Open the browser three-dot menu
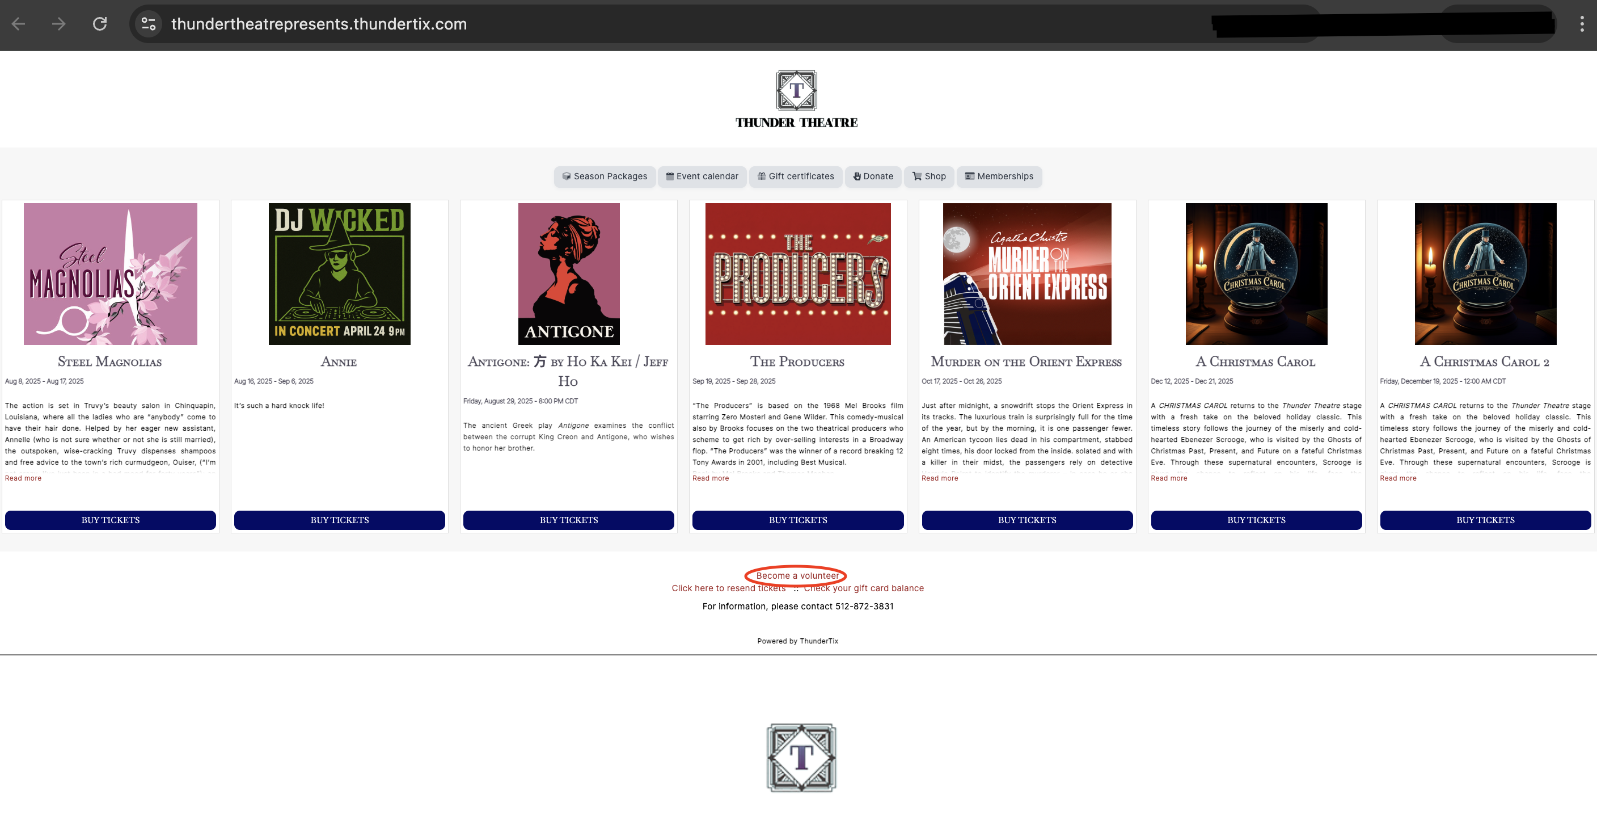Image resolution: width=1597 pixels, height=825 pixels. pyautogui.click(x=1582, y=24)
